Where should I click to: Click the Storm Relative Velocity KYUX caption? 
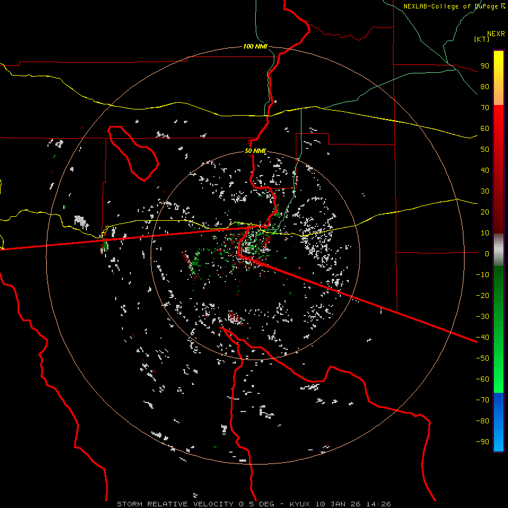pos(254,504)
